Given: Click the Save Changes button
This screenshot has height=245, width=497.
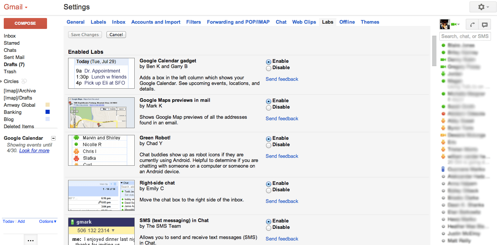Looking at the screenshot, I should [85, 35].
